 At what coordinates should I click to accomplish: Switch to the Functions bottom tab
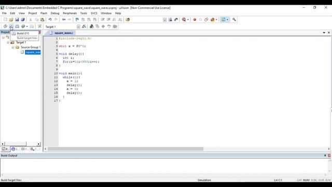click(25, 149)
